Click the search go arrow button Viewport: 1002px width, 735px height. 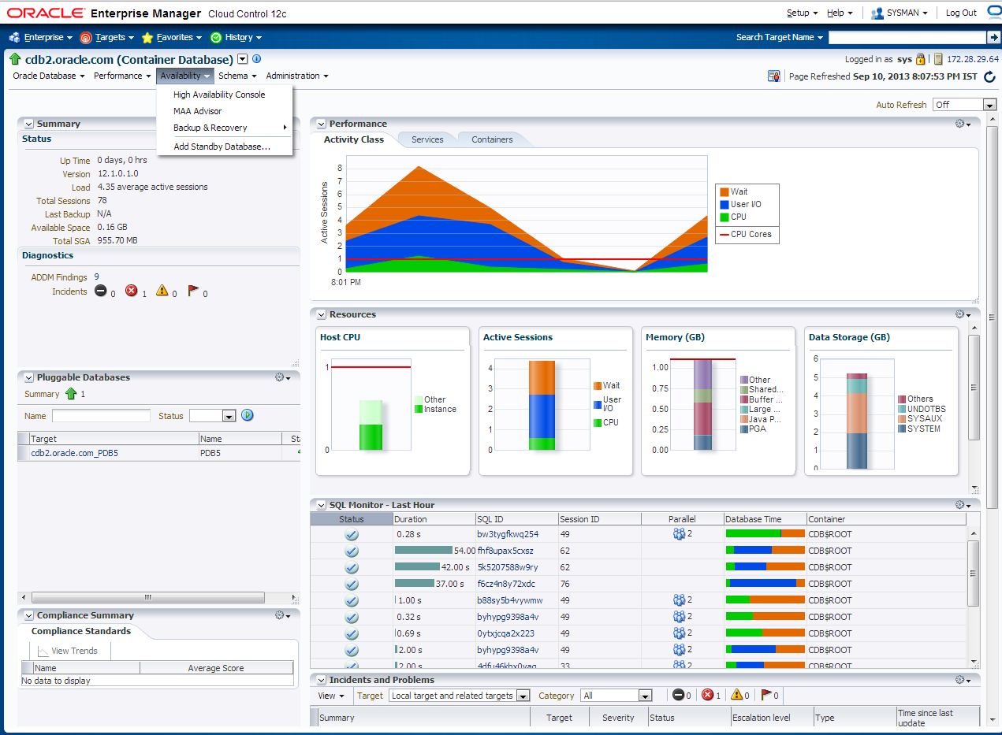click(993, 37)
